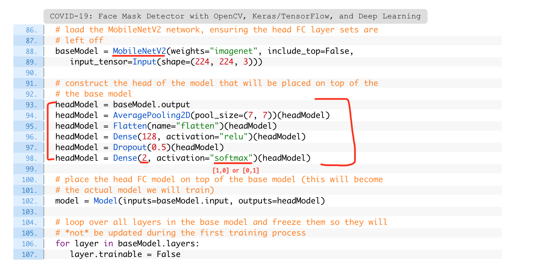Click the Flatten layer call
The image size is (538, 272).
tap(130, 126)
